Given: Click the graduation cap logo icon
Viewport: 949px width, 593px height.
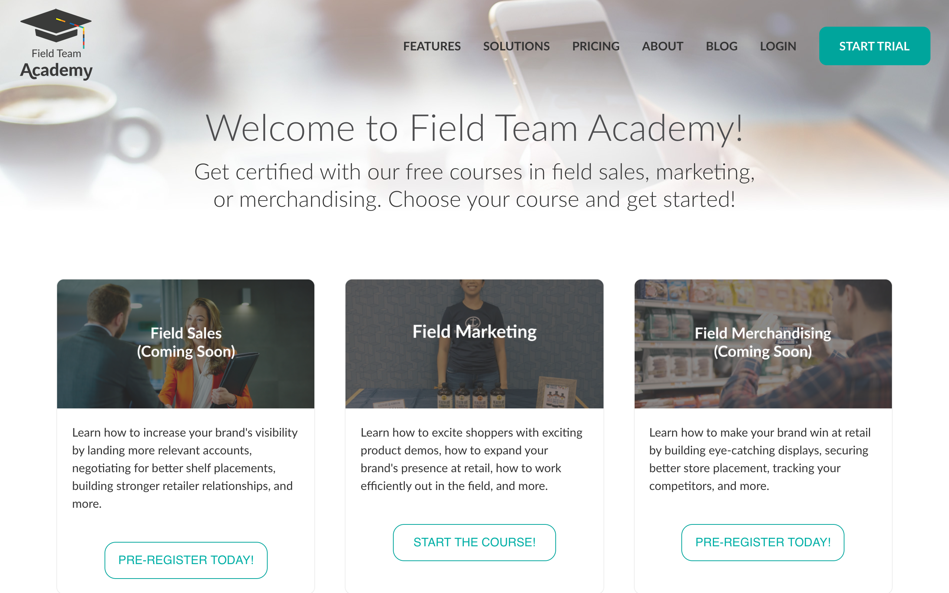Looking at the screenshot, I should tap(56, 27).
